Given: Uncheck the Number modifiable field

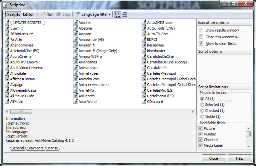Looking at the screenshot, I should pyautogui.click(x=200, y=134).
